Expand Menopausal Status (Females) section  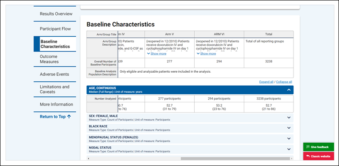[x=190, y=139]
